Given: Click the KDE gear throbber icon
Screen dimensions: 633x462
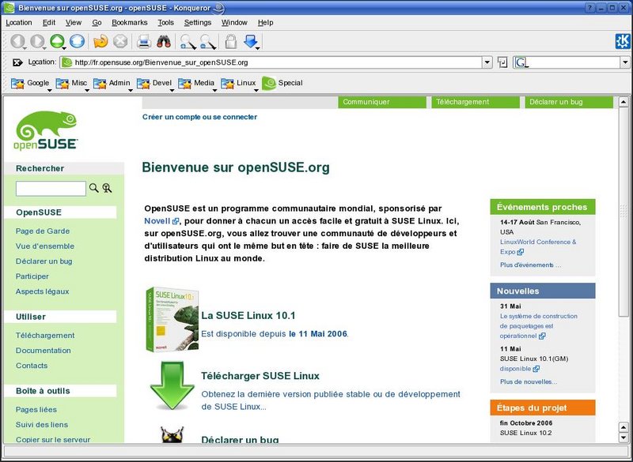Looking at the screenshot, I should [x=622, y=41].
